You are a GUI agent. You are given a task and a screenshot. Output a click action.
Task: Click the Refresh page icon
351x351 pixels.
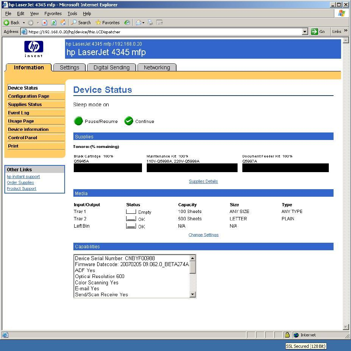[x=54, y=23]
